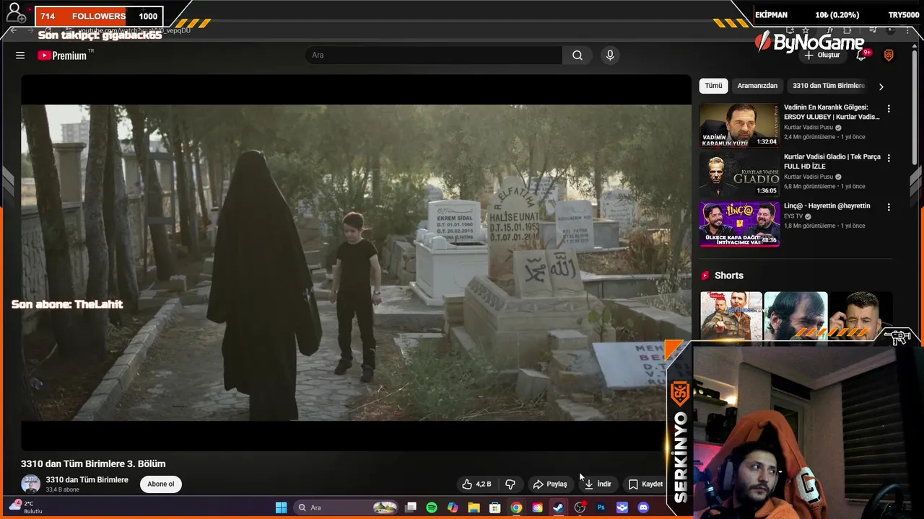Open Kurtlar Vadisi Gladio thumbnail
Screen dimensions: 924x519
739,174
